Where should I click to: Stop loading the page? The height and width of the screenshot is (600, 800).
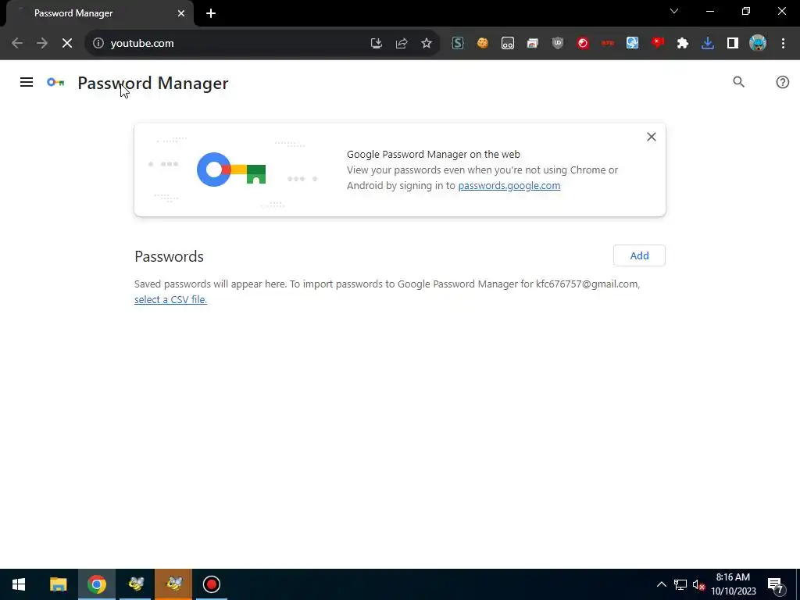[67, 44]
